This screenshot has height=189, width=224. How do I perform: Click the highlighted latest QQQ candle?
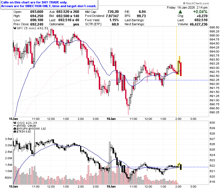point(181,167)
